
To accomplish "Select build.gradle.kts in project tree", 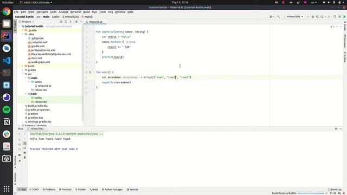I will click(x=37, y=106).
